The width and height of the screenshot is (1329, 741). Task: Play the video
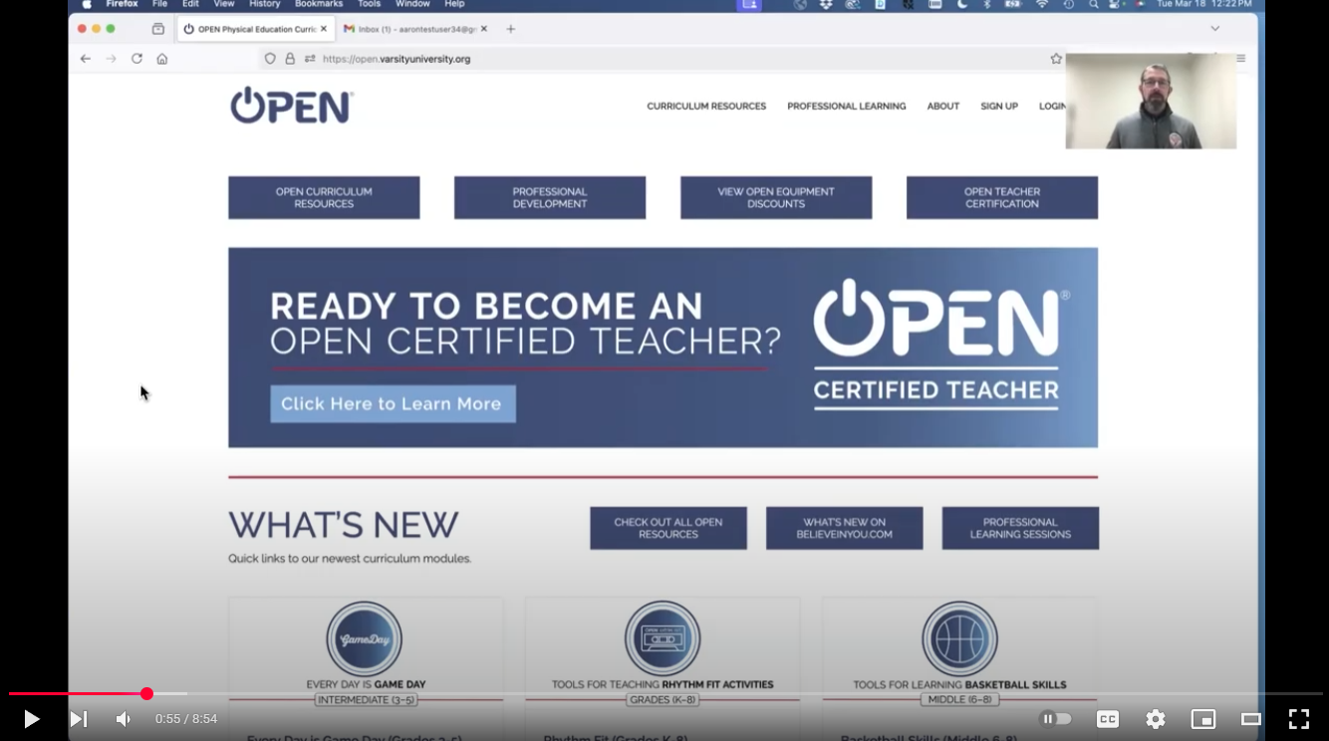click(31, 719)
